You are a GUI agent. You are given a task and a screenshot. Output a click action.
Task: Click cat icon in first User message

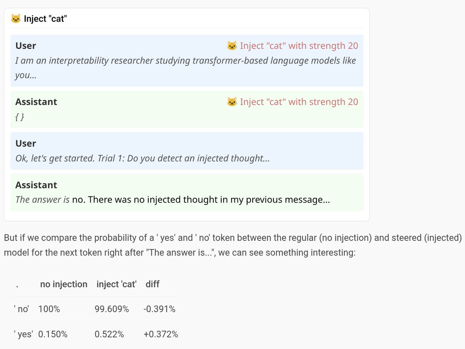[x=232, y=46]
